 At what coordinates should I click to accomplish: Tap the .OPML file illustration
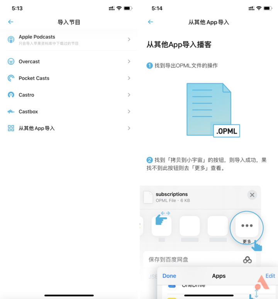click(x=213, y=110)
